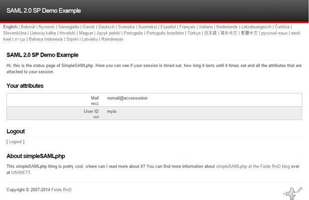Click the SAML 2.0 SP Demo Example header title
309x200 pixels.
[x=44, y=10]
